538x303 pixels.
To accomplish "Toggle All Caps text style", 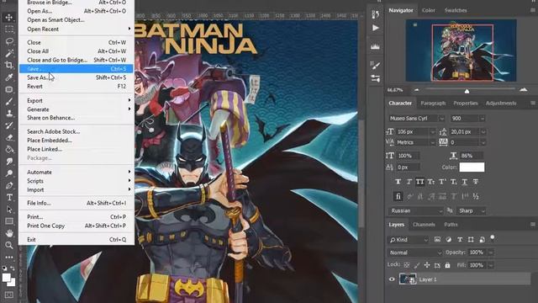I will click(420, 182).
